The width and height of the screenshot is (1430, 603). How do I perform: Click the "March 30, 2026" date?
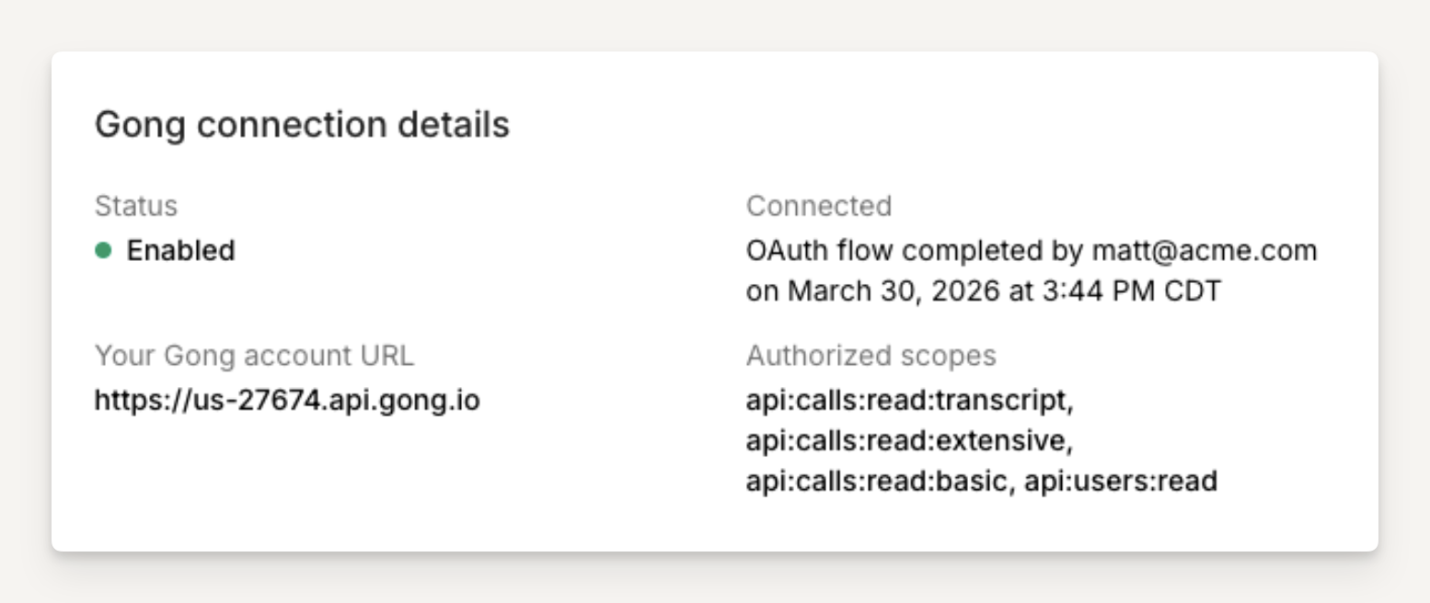894,291
